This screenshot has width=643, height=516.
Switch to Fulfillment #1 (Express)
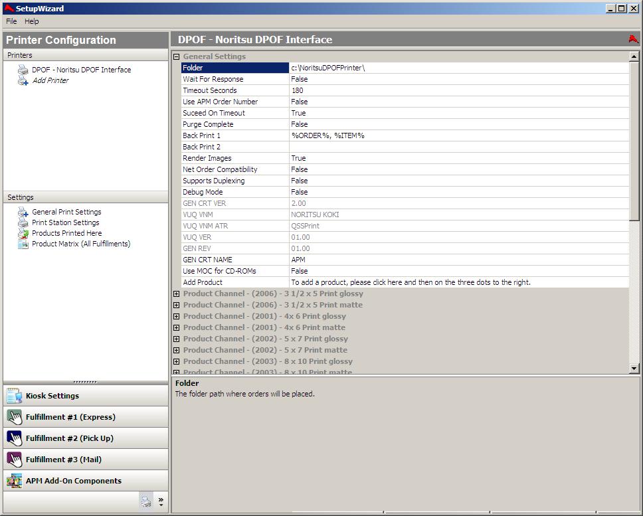[x=86, y=417]
